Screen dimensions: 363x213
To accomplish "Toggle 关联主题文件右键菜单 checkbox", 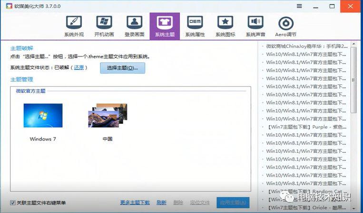I will pos(13,203).
